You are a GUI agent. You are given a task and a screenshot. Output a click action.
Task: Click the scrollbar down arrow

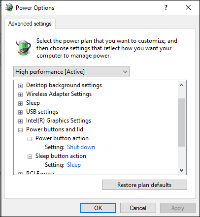click(181, 170)
